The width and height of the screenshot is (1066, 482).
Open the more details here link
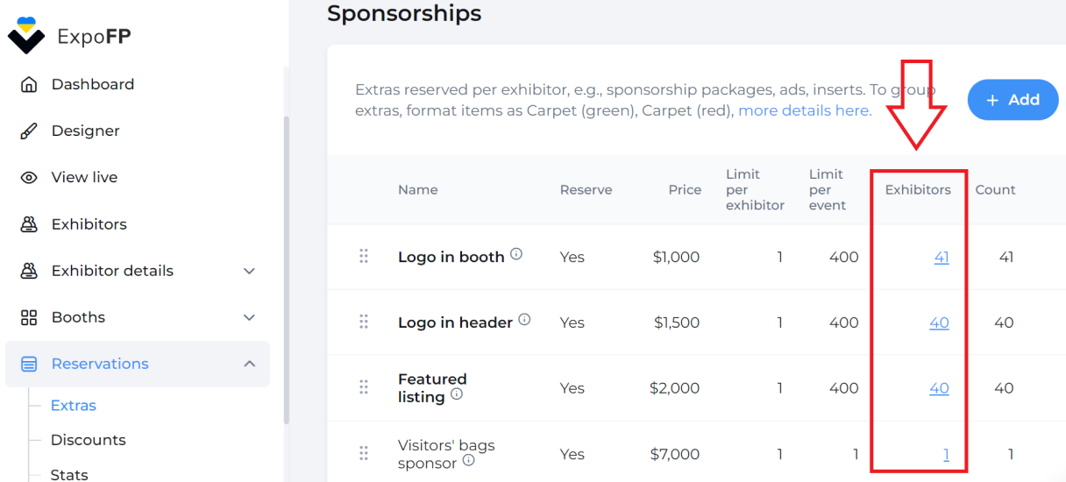[805, 111]
